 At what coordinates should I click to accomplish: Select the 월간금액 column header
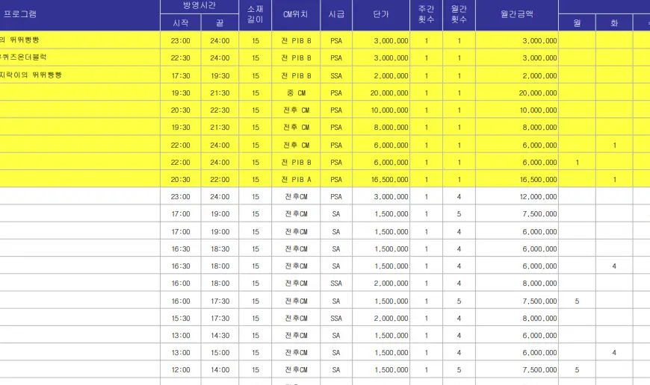click(x=517, y=14)
